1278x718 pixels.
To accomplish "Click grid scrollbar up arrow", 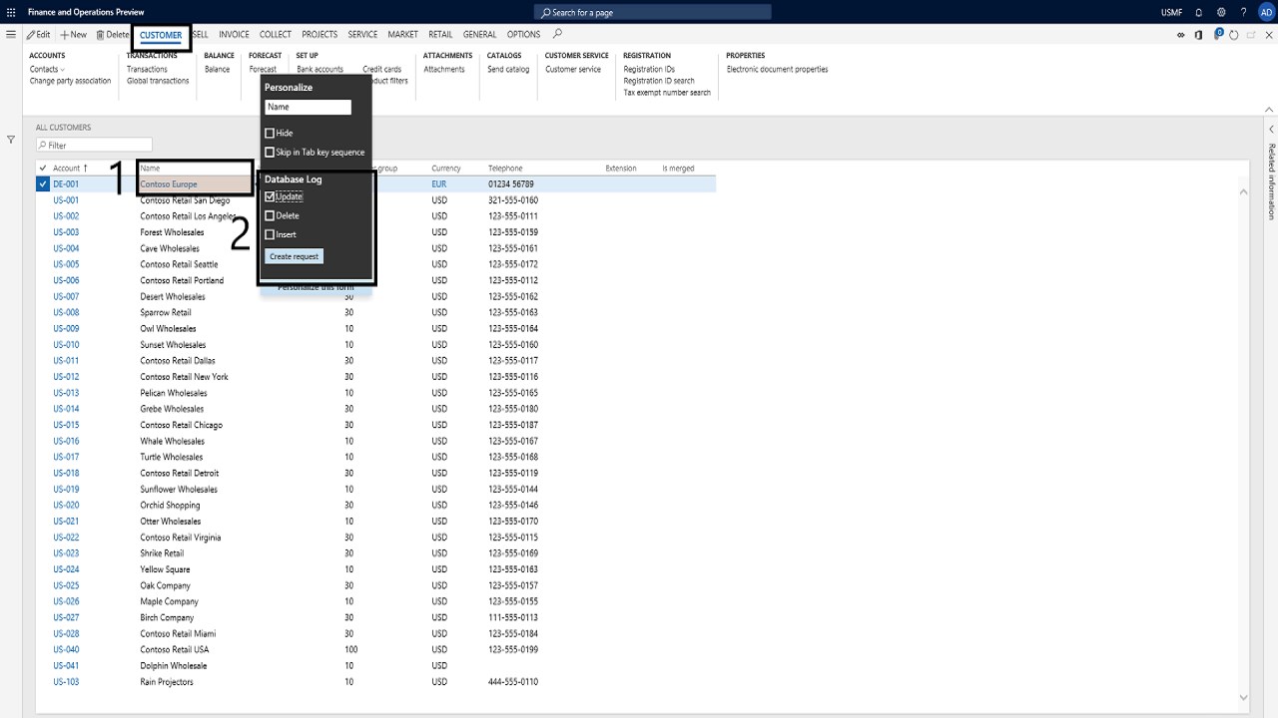I will (1243, 190).
